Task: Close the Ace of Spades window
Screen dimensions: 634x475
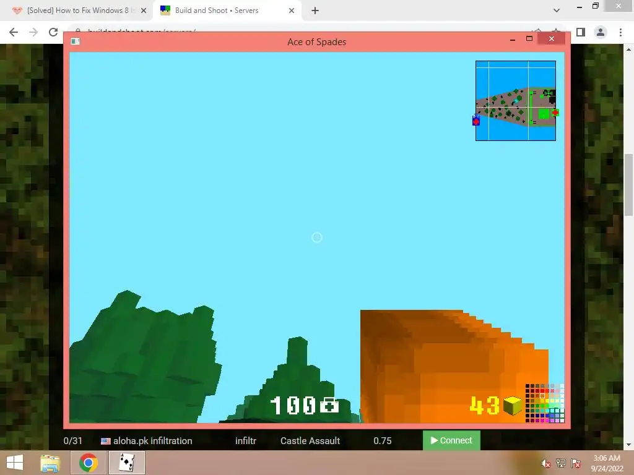Action: [552, 39]
